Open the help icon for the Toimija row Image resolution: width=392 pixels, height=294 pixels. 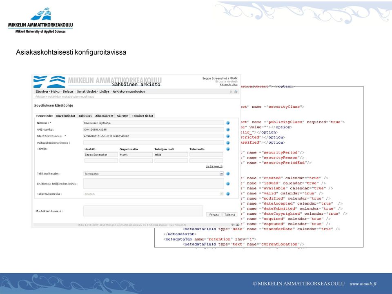[x=228, y=149]
